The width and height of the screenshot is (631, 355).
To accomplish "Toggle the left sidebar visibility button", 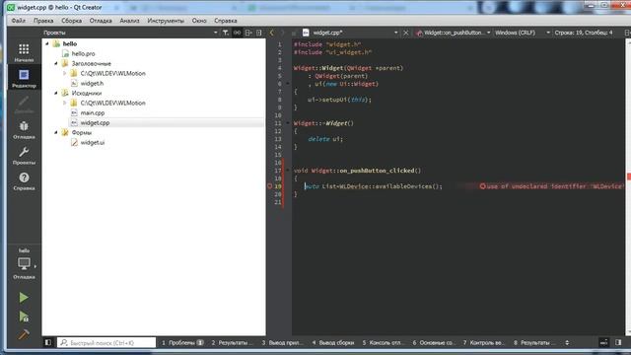I will [48, 342].
